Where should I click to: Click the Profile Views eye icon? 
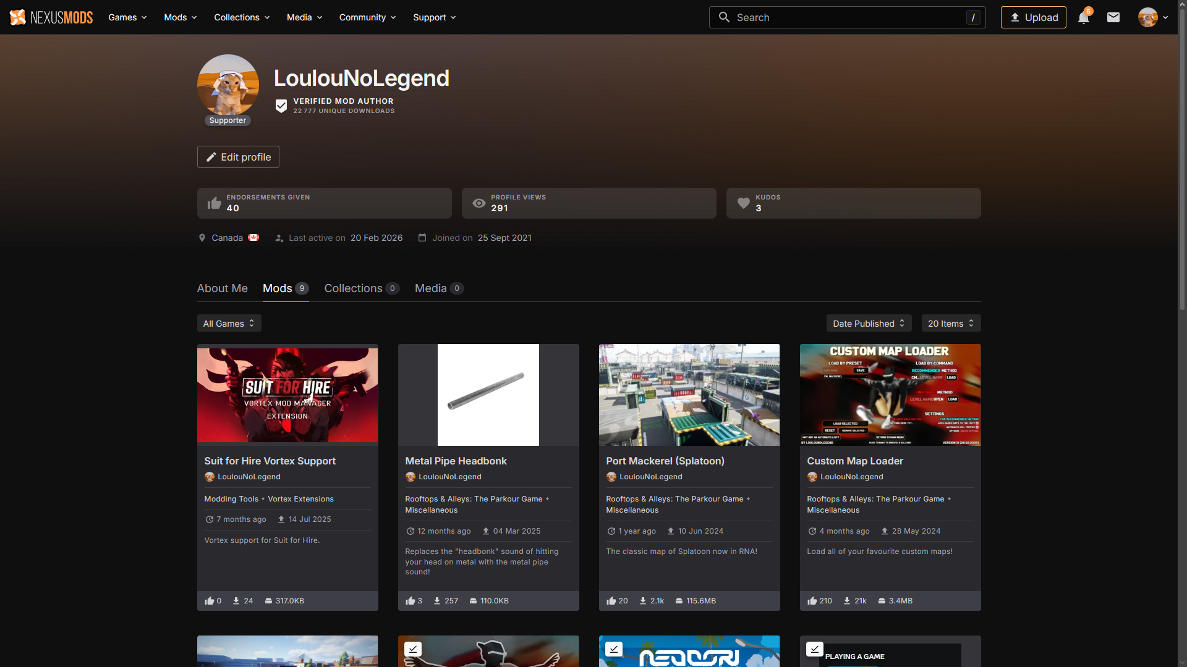coord(479,203)
